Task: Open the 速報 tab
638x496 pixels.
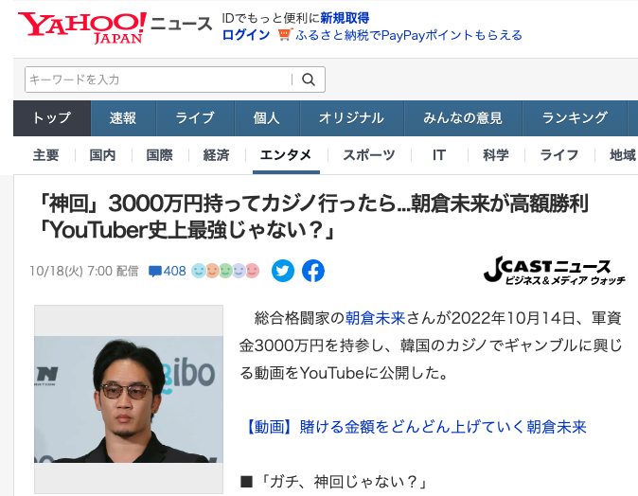Action: (123, 118)
